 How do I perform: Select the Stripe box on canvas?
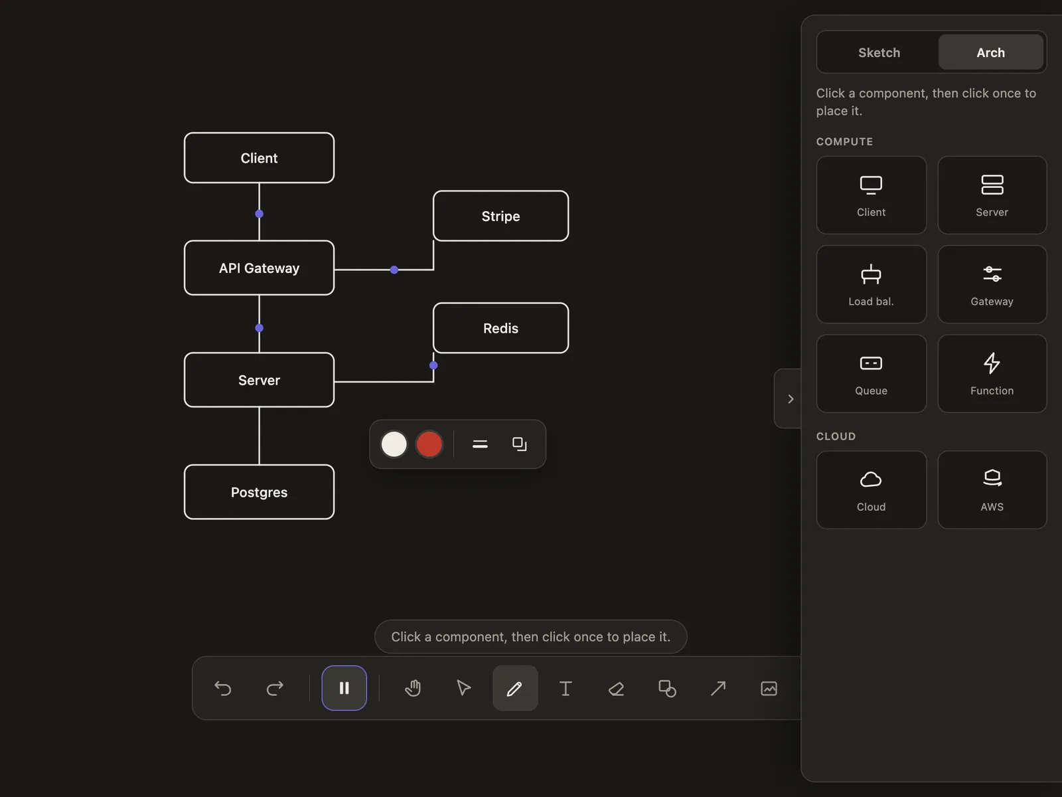501,216
